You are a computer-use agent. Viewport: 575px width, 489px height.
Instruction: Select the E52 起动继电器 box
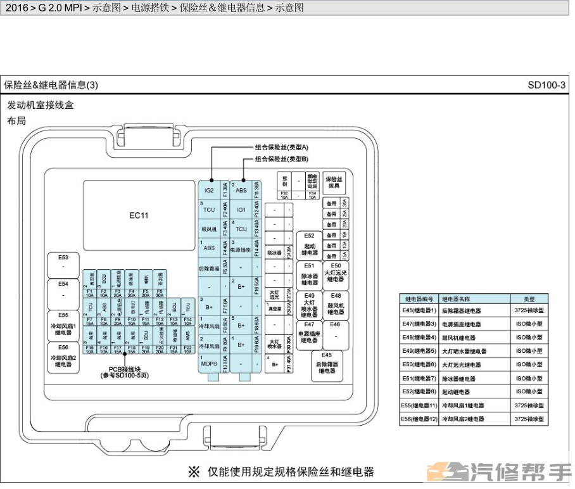[x=310, y=246]
